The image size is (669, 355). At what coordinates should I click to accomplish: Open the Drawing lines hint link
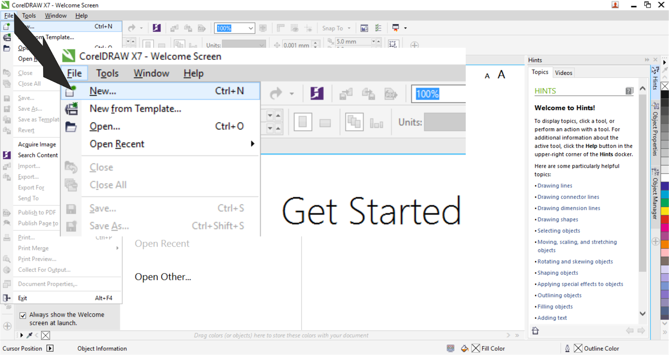[x=554, y=186]
